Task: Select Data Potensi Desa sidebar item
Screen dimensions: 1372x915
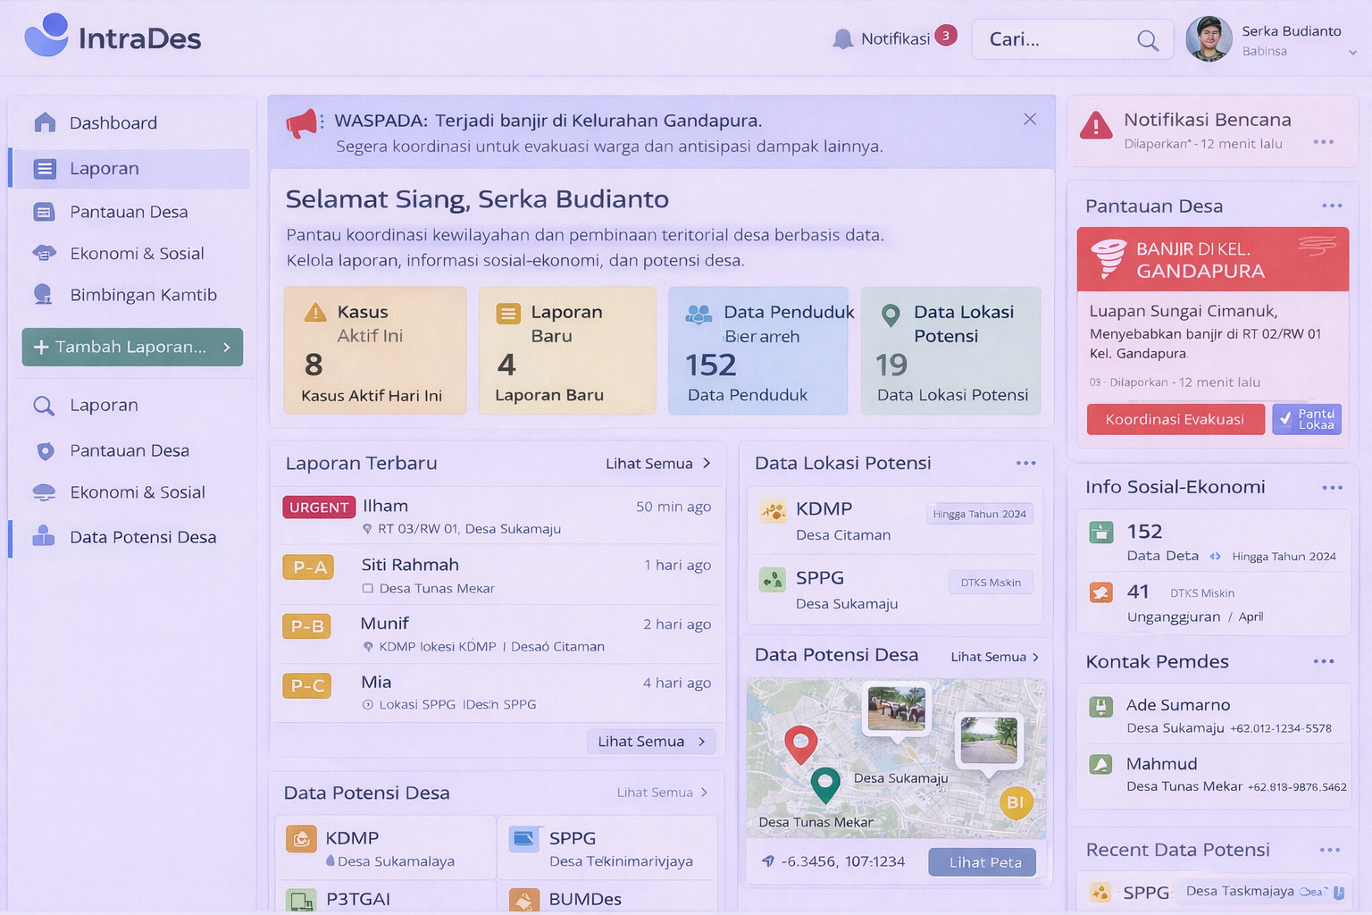Action: (x=143, y=537)
